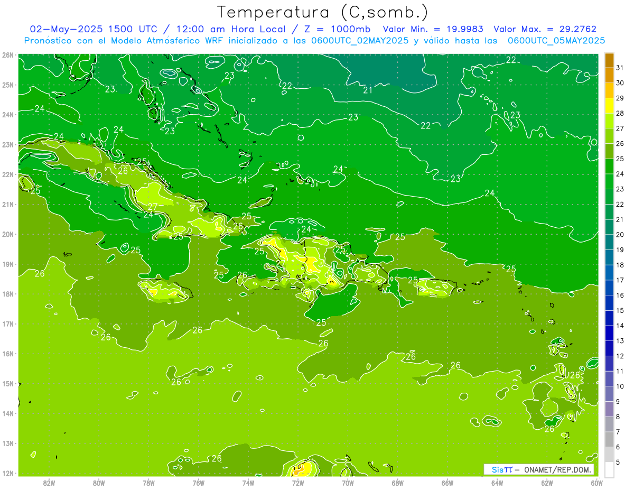
Task: Click the legend swatch between 15 and 16
Action: coord(609,302)
